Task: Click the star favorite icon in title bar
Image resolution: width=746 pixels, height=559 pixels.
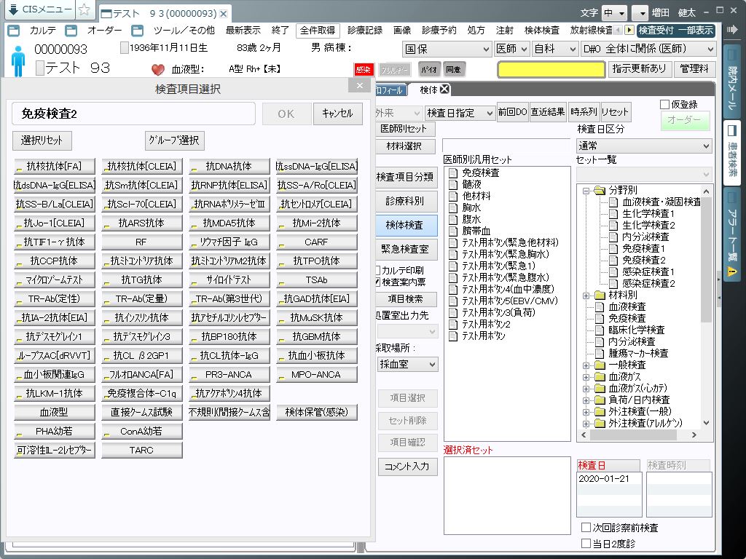Action: [85, 9]
